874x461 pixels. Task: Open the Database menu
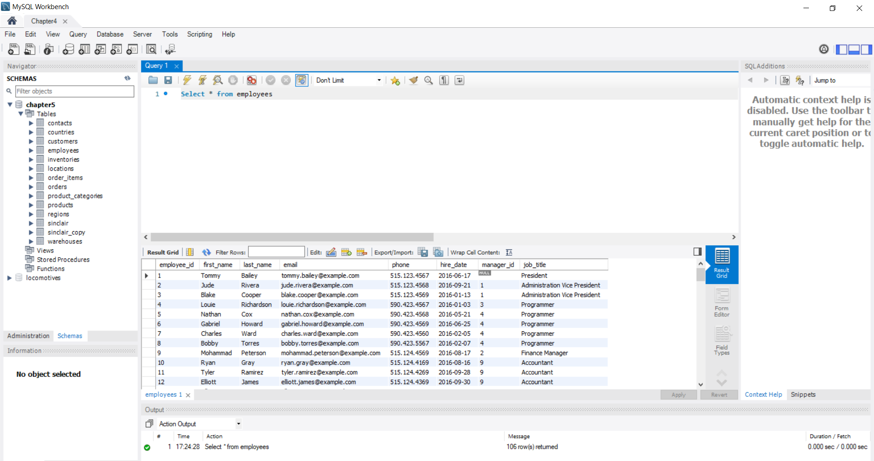click(x=110, y=34)
